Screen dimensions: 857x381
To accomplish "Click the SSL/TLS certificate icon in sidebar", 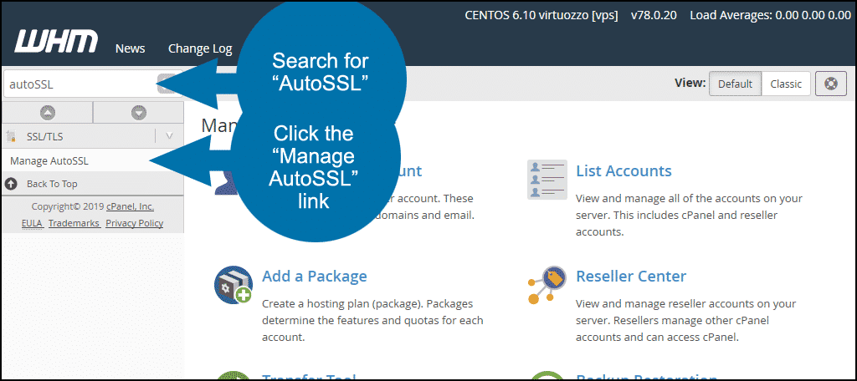I will (x=12, y=136).
